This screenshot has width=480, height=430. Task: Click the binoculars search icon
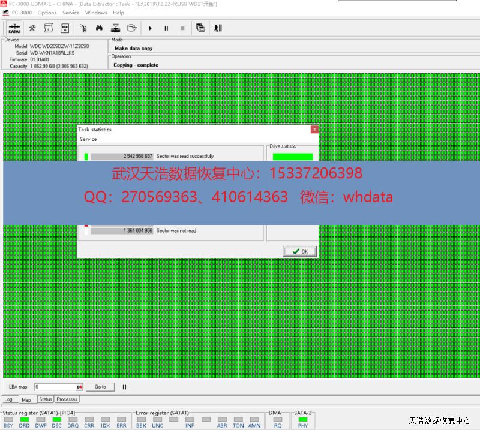(x=100, y=28)
